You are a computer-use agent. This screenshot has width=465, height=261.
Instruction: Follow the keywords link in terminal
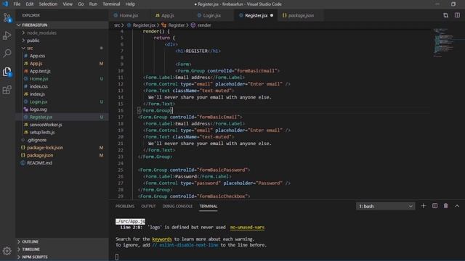pos(162,239)
